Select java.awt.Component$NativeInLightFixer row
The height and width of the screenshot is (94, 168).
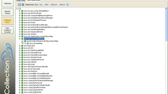38,16
